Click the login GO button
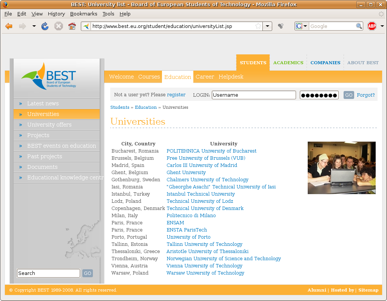This screenshot has height=301, width=387. click(x=349, y=95)
